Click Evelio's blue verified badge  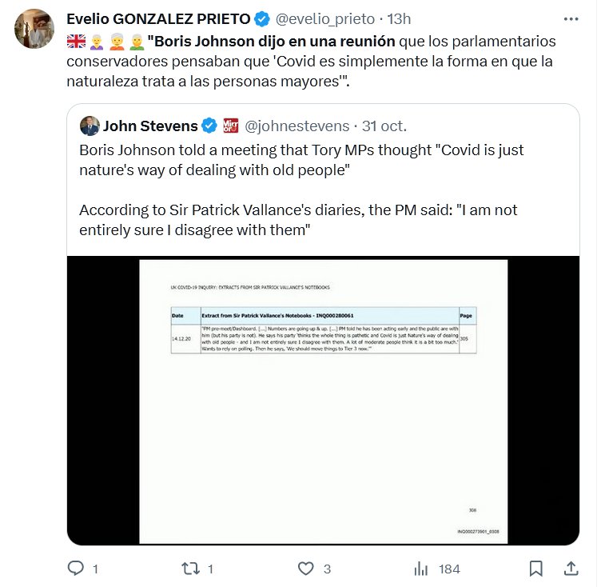(262, 19)
